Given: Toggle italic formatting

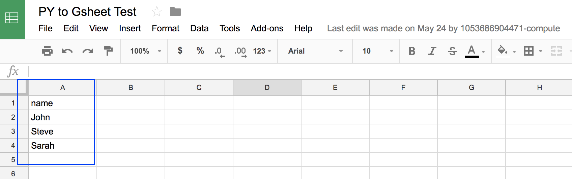Looking at the screenshot, I should (x=432, y=51).
